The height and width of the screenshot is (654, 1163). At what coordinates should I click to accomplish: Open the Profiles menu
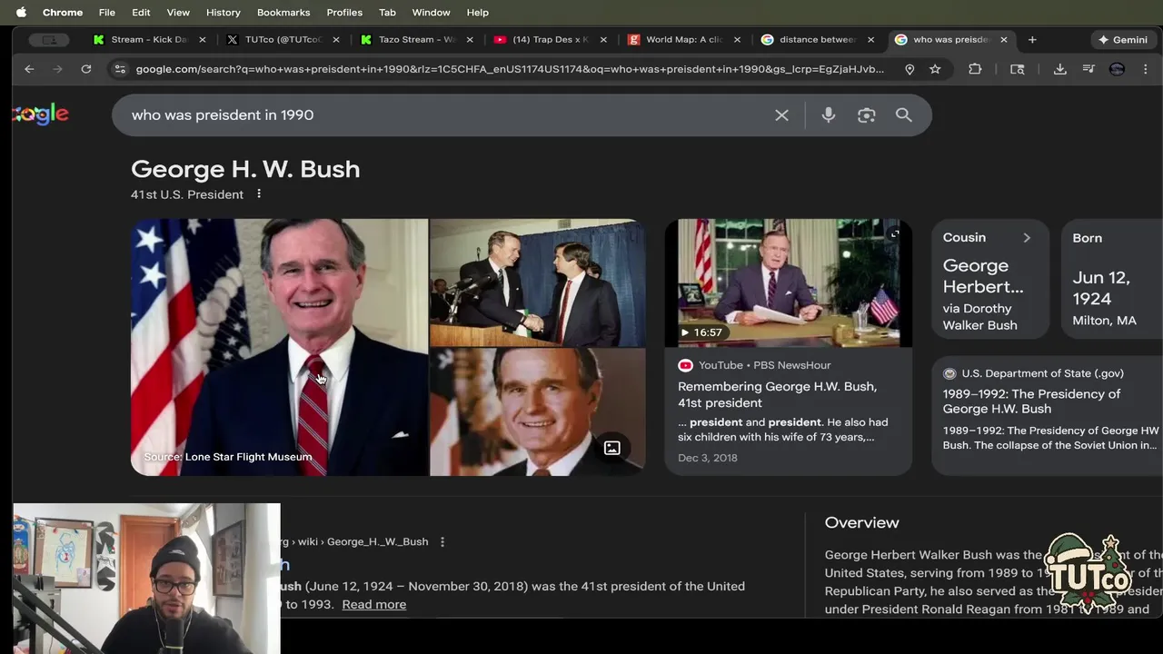pyautogui.click(x=344, y=13)
